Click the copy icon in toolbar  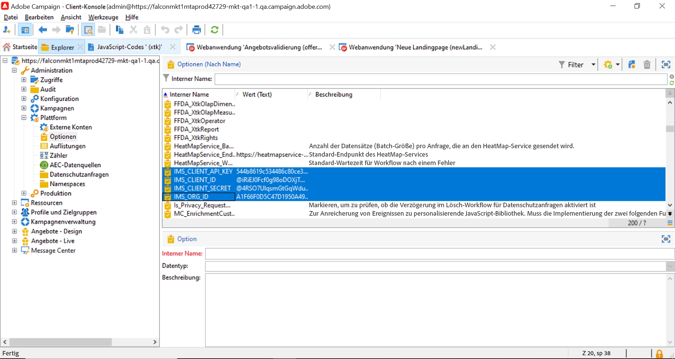[x=120, y=30]
